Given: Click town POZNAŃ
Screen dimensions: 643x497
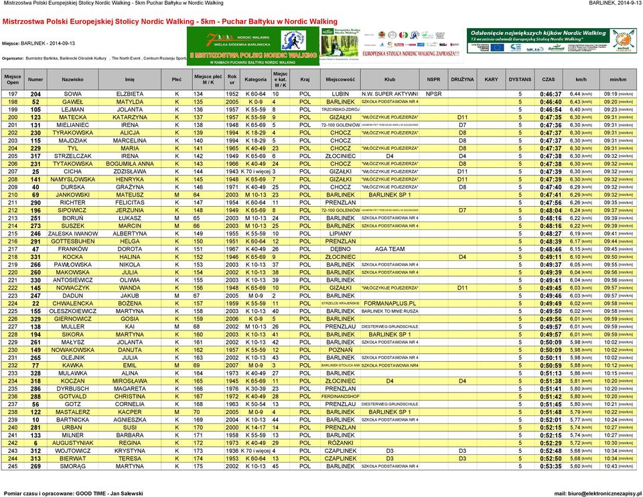Looking at the screenshot, I should [x=340, y=351].
